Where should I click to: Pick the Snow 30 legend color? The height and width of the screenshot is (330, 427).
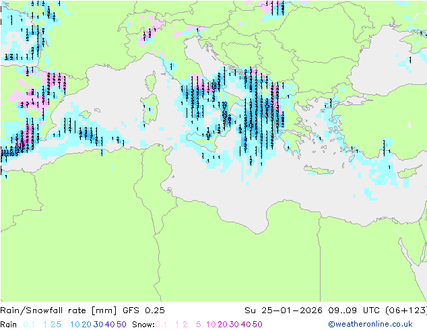click(234, 325)
